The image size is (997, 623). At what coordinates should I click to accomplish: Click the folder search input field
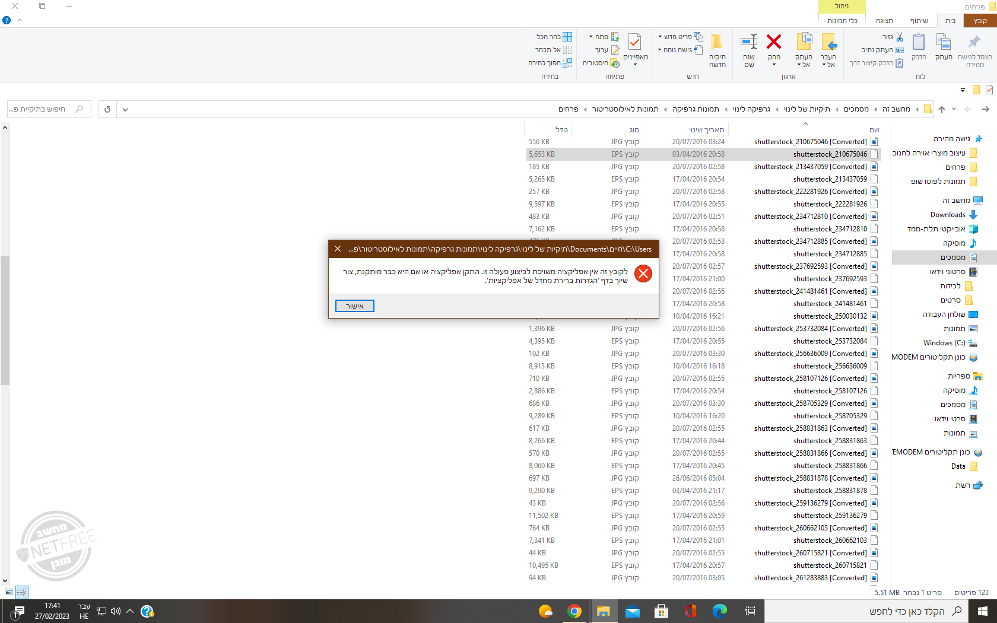tap(49, 109)
